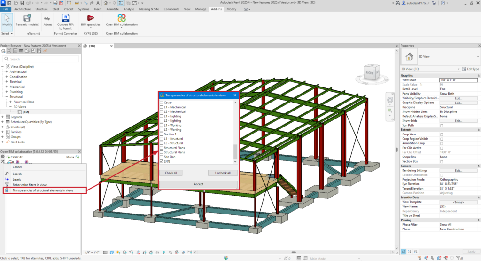
Task: Click the Help question mark icon in title bar
Action: (x=442, y=3)
